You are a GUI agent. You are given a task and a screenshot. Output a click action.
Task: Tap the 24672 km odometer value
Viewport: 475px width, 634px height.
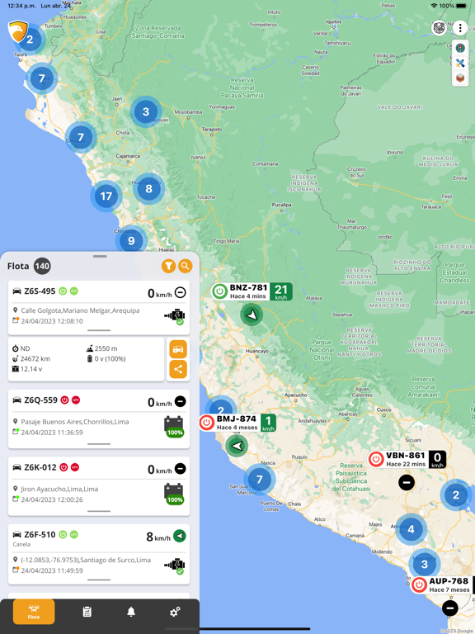pos(35,358)
